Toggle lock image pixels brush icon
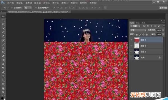The width and height of the screenshot is (168, 100). point(140,34)
